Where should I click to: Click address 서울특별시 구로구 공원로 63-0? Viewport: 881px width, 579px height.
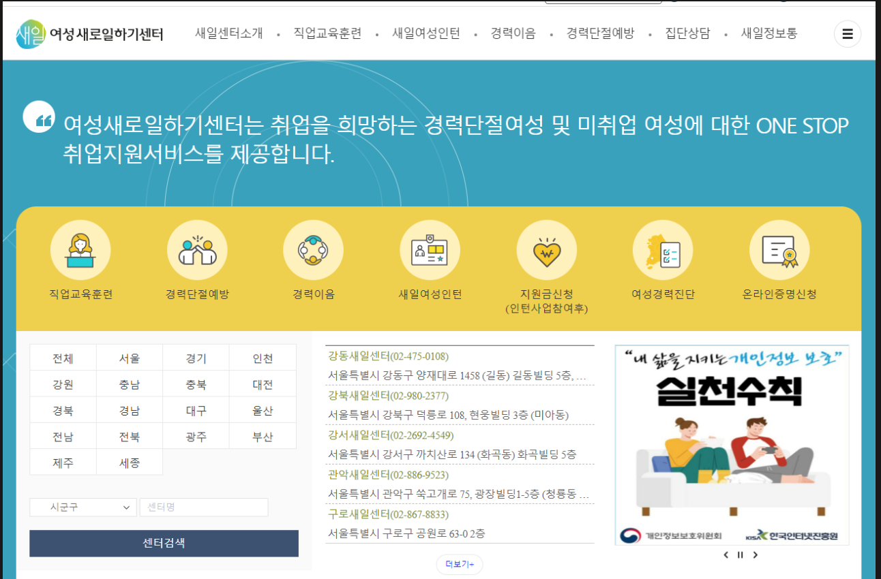406,533
